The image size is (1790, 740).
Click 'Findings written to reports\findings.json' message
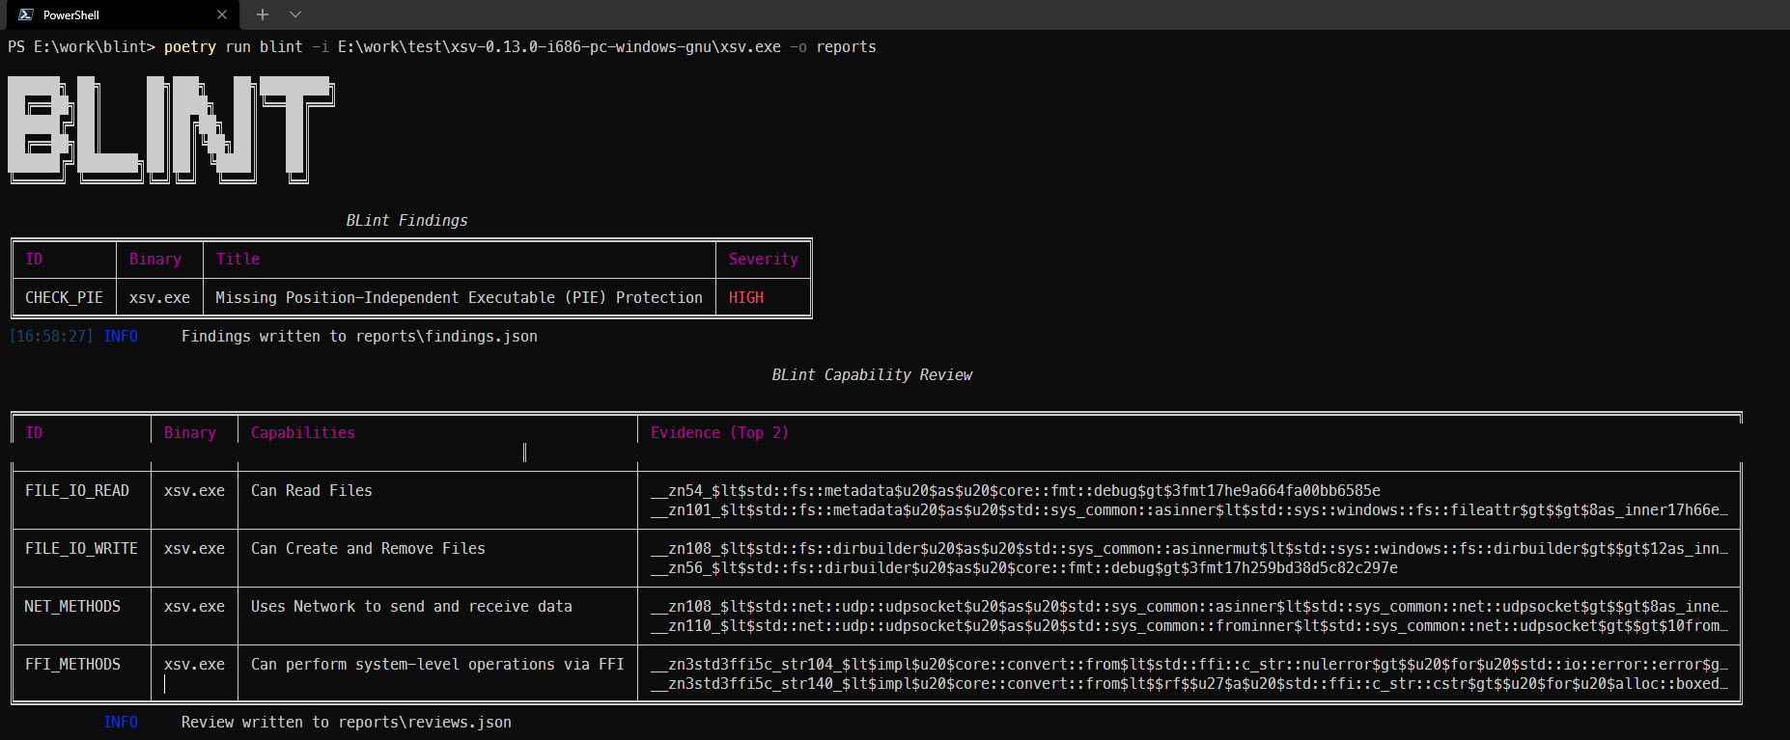pyautogui.click(x=359, y=337)
